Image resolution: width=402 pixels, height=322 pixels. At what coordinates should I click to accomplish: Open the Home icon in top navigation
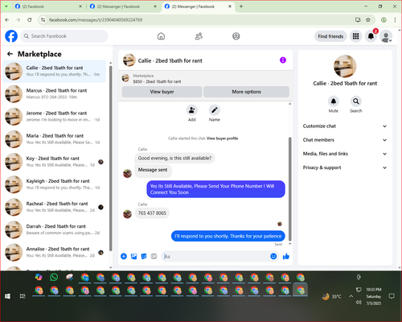click(161, 36)
